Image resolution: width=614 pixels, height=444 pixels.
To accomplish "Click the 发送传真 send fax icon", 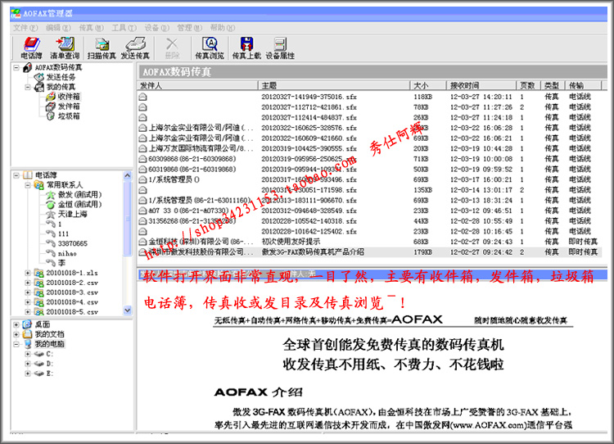I will [134, 48].
